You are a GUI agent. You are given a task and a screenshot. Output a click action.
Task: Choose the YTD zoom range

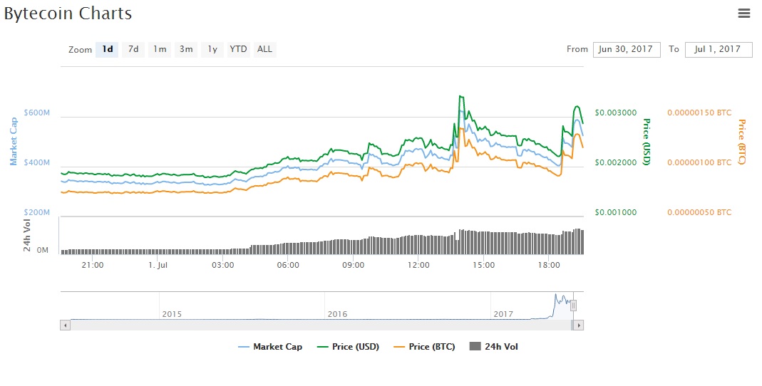click(x=238, y=49)
